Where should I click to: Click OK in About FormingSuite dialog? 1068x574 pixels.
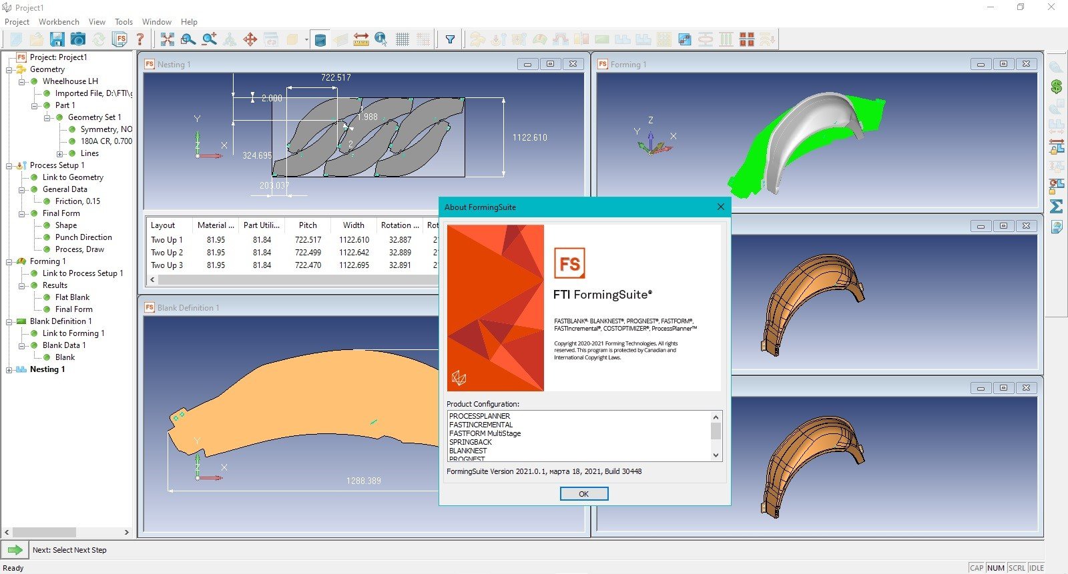point(584,494)
